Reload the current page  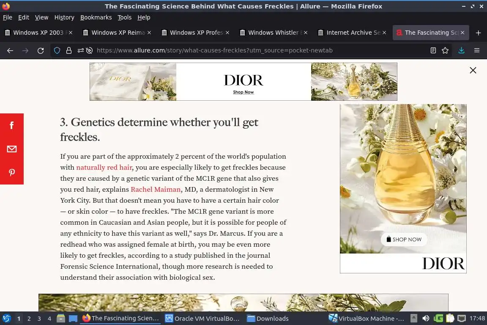tap(41, 50)
